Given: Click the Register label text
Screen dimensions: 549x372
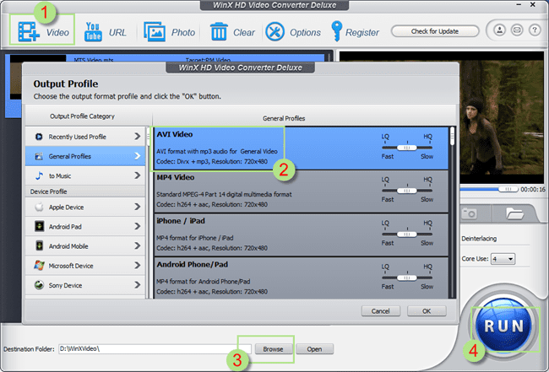Looking at the screenshot, I should pos(362,32).
